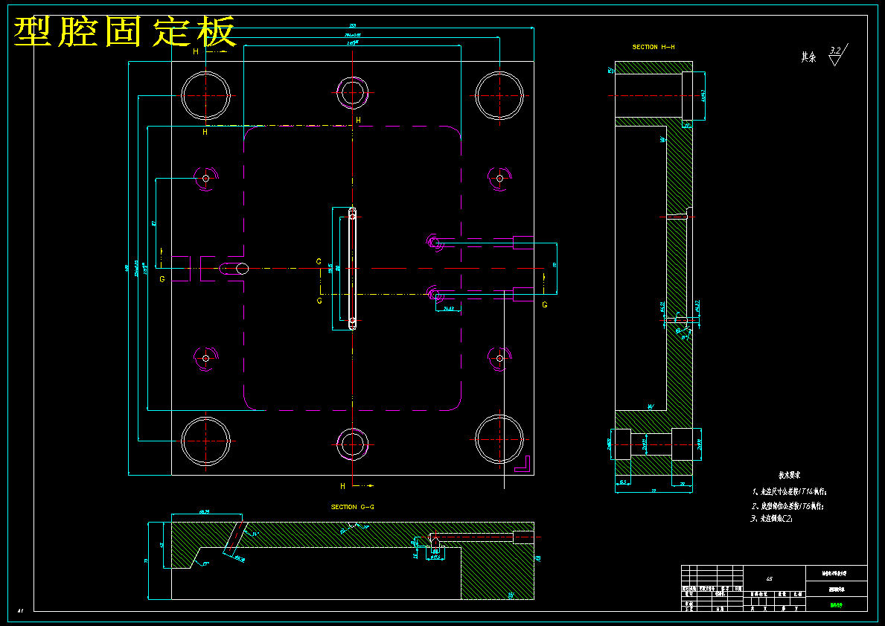Image resolution: width=885 pixels, height=626 pixels.
Task: Click the 3.2 surface roughness symbol
Action: pos(838,55)
